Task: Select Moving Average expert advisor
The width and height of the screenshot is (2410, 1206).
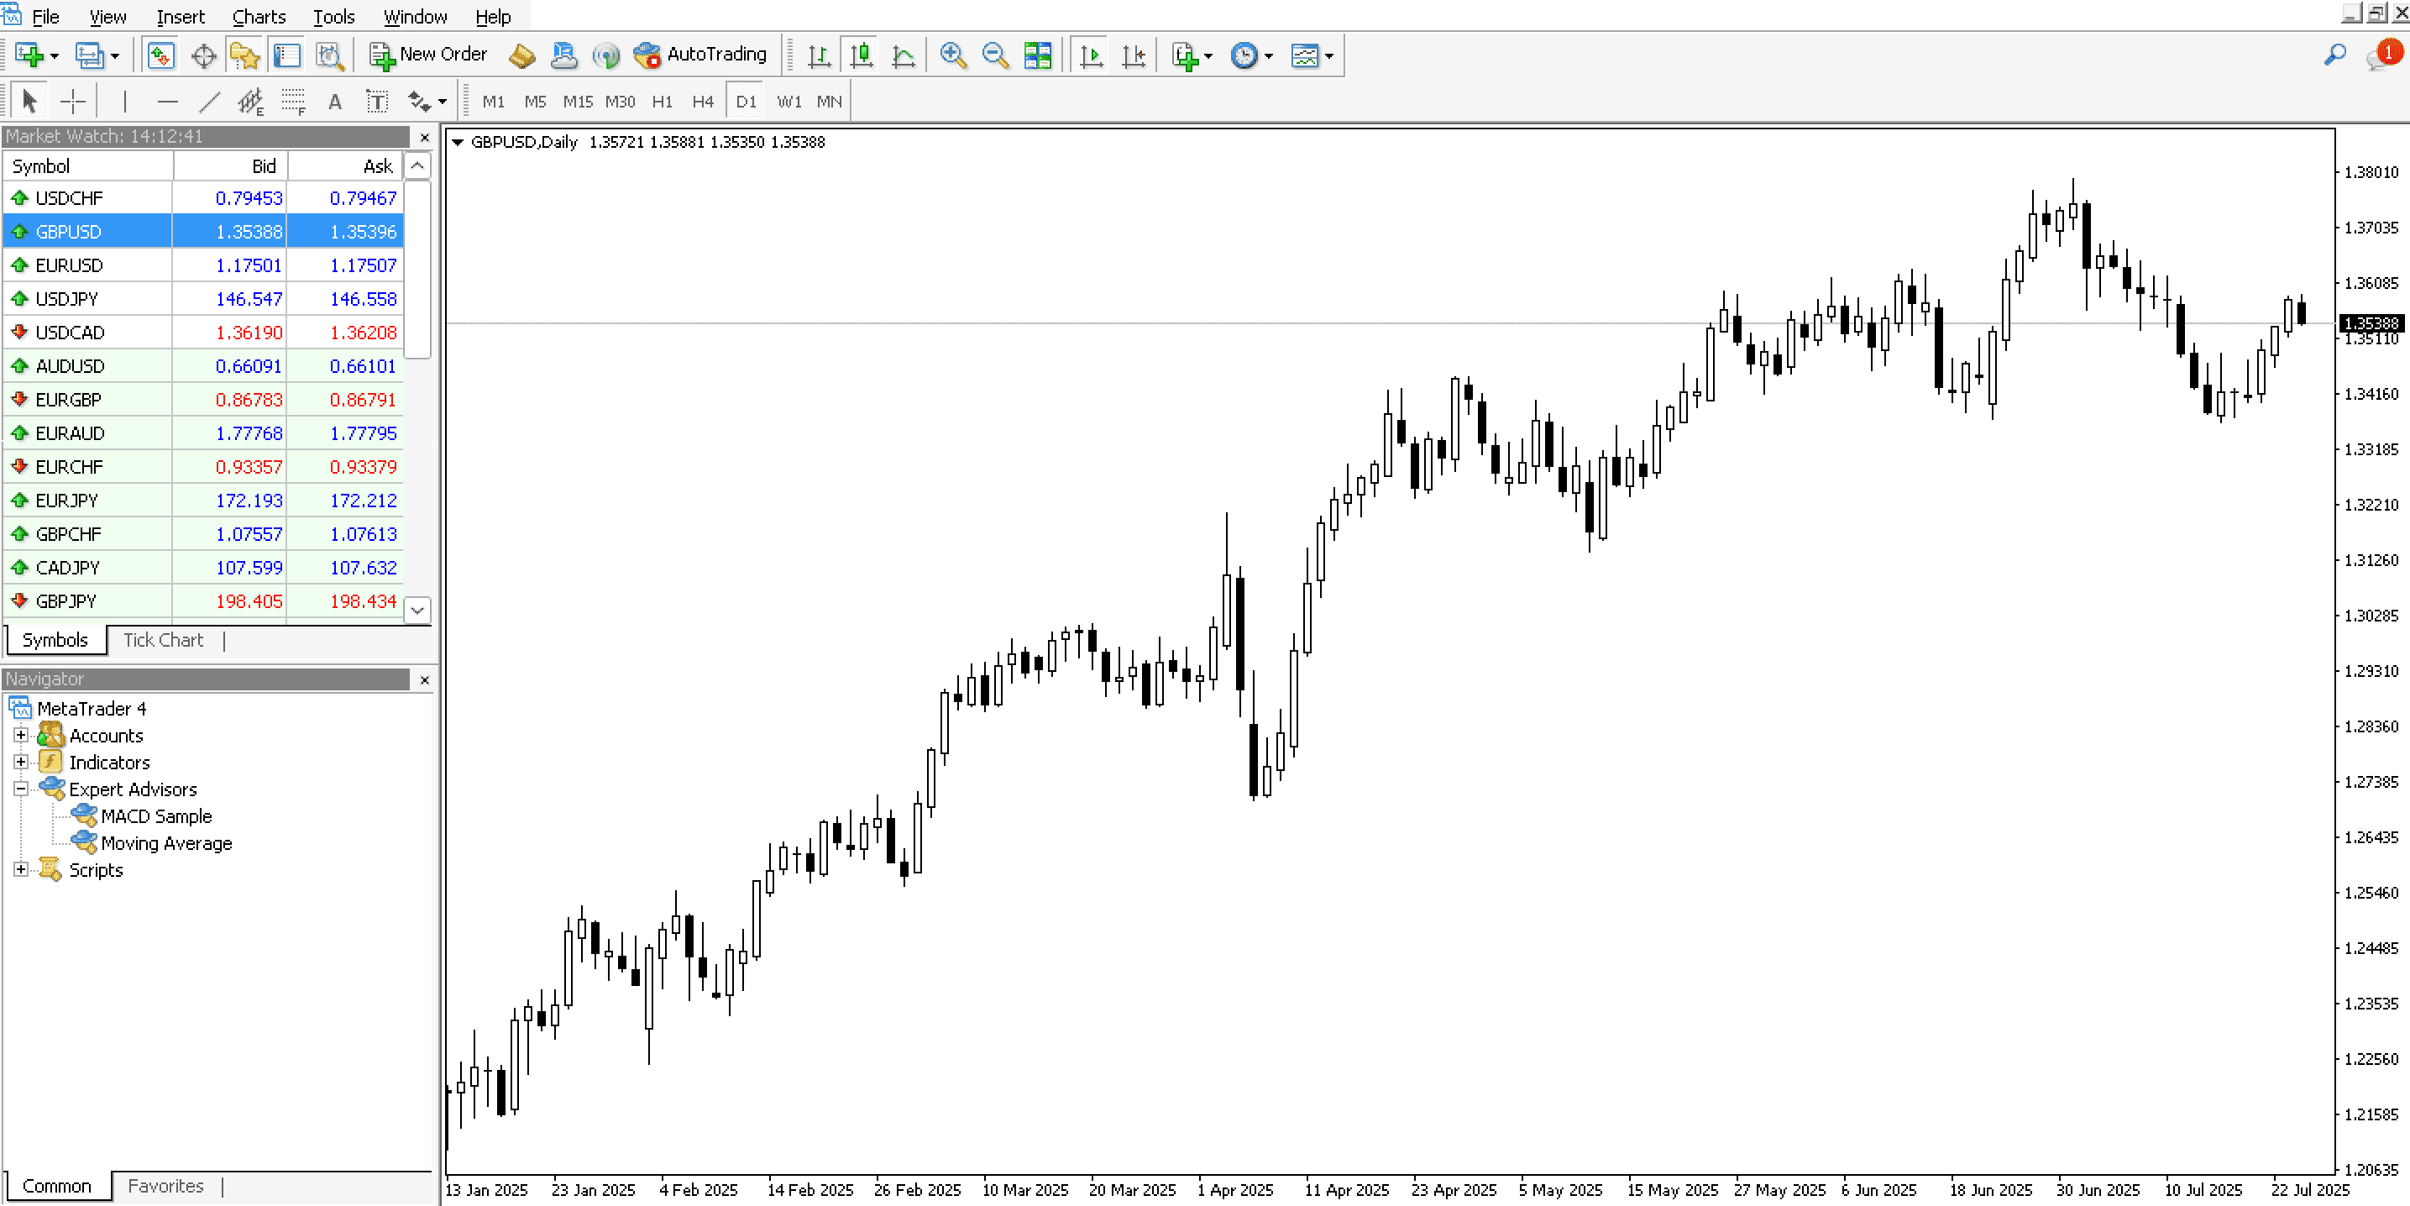Action: 165,843
